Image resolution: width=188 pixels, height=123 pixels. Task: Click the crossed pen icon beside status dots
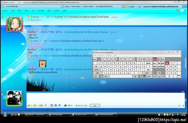[x=86, y=106]
